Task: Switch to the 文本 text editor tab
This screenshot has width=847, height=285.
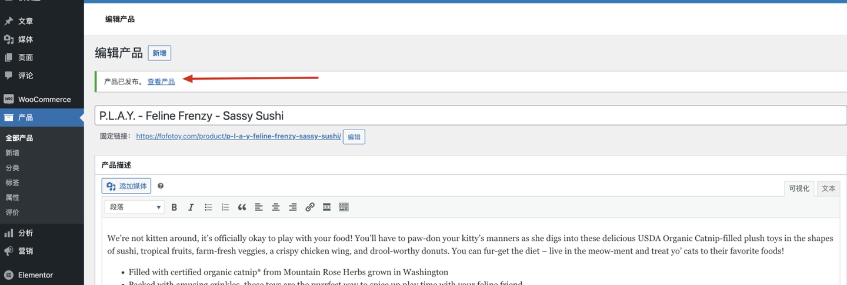Action: click(x=828, y=188)
